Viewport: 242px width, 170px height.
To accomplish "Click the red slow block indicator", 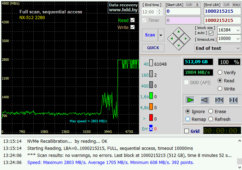I will pos(151,118).
